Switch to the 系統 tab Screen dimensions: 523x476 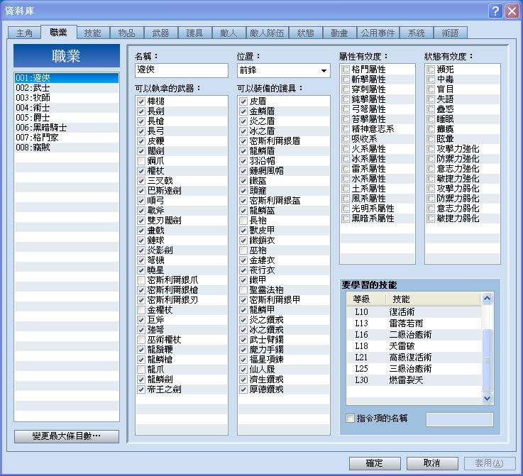click(x=417, y=33)
